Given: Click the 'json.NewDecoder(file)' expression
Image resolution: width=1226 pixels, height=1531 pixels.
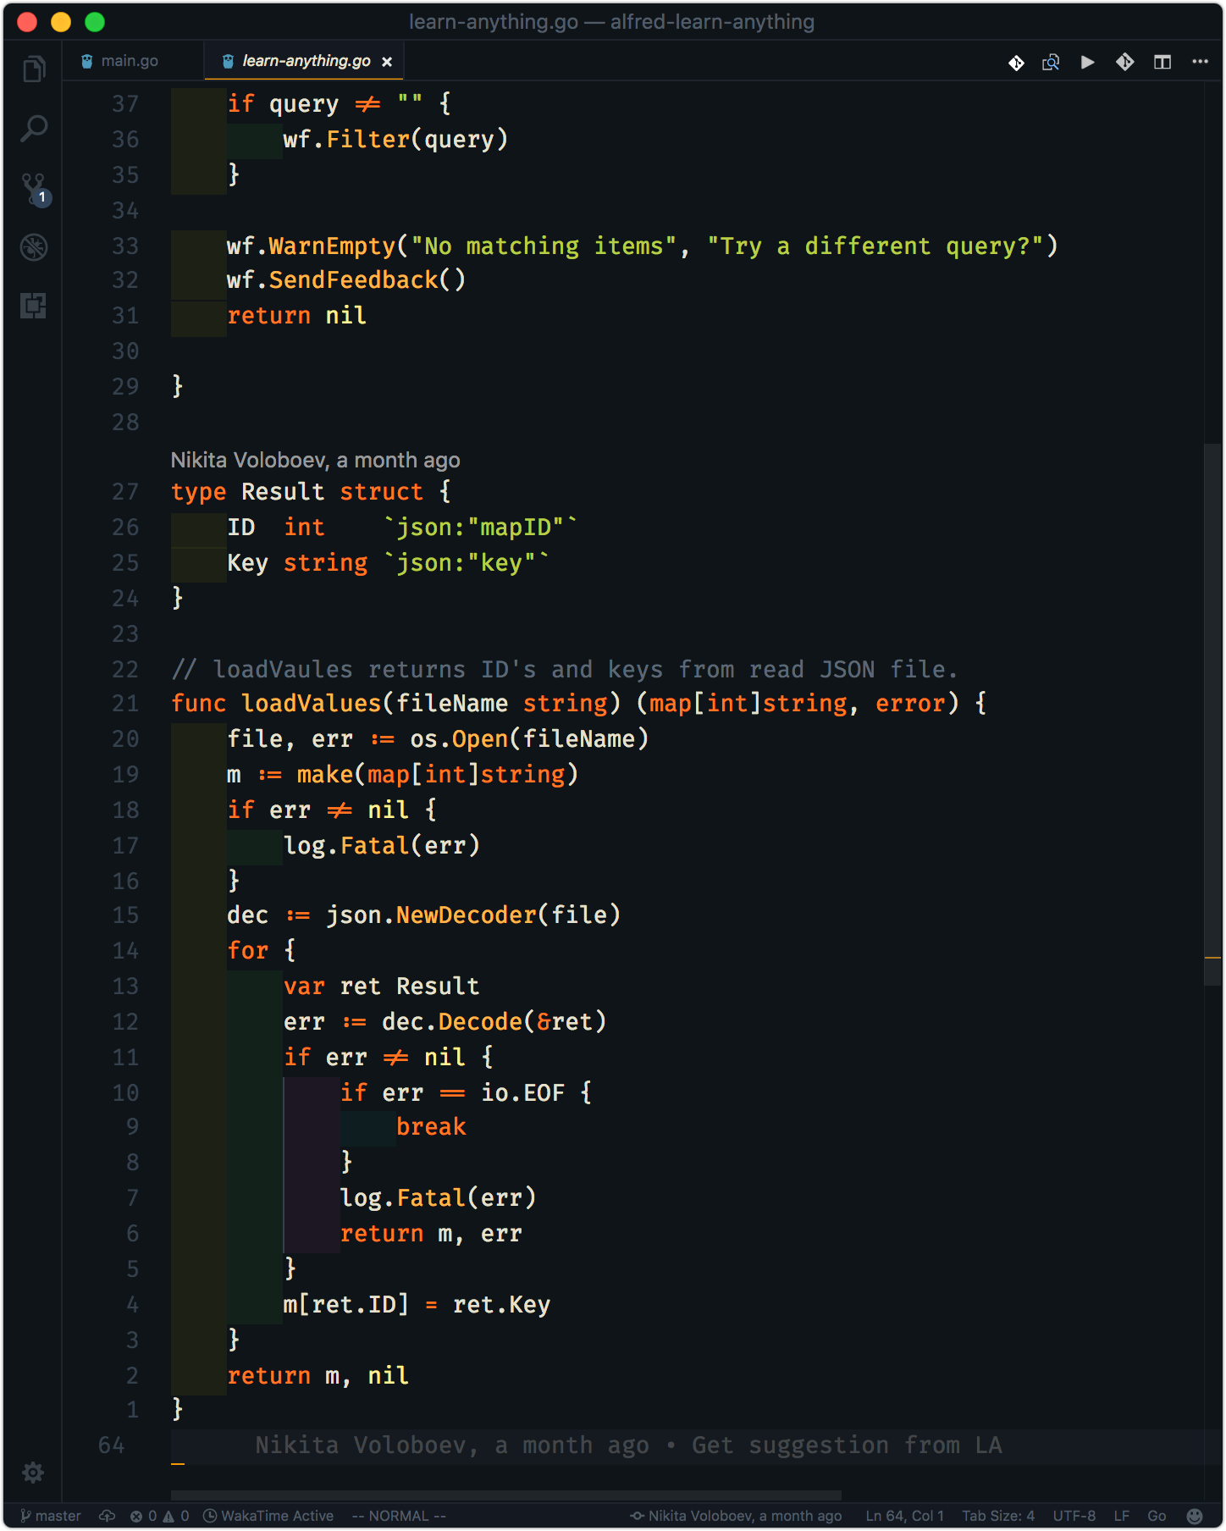Looking at the screenshot, I should (x=473, y=915).
